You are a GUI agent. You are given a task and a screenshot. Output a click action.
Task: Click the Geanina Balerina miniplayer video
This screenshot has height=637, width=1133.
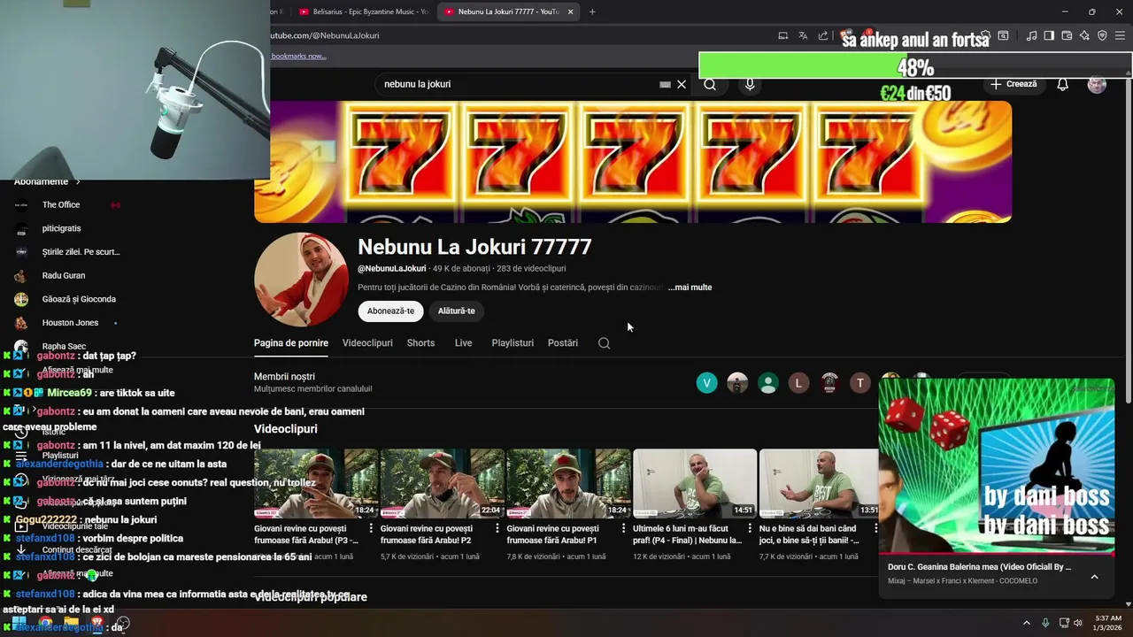tap(996, 466)
